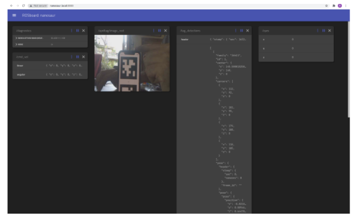The width and height of the screenshot is (359, 222).
Task: Reload the browser page
Action: (x=23, y=6)
